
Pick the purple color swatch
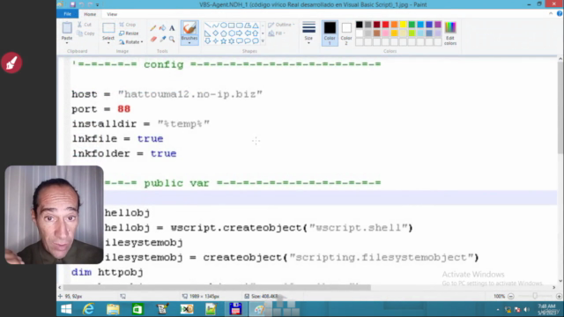pyautogui.click(x=438, y=25)
